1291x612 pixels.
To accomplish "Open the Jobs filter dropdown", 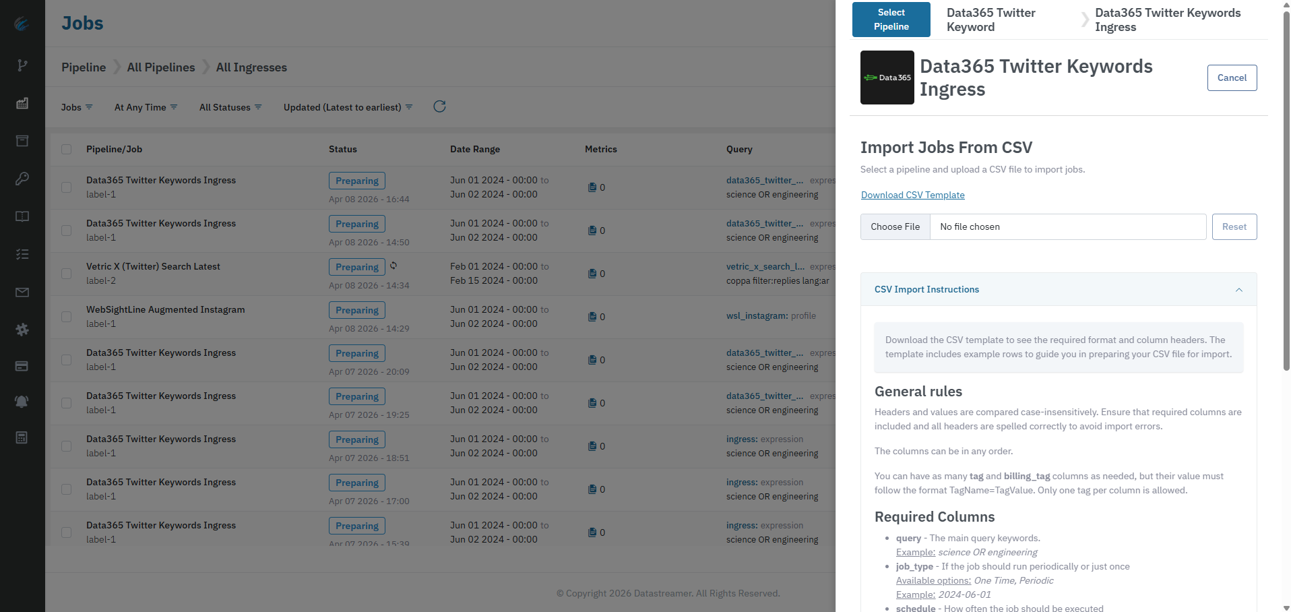I will click(x=77, y=107).
